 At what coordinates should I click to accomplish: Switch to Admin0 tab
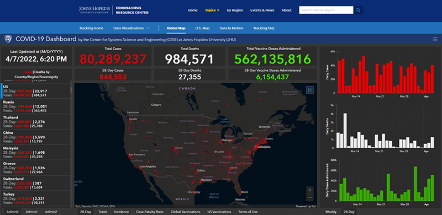(x=12, y=212)
